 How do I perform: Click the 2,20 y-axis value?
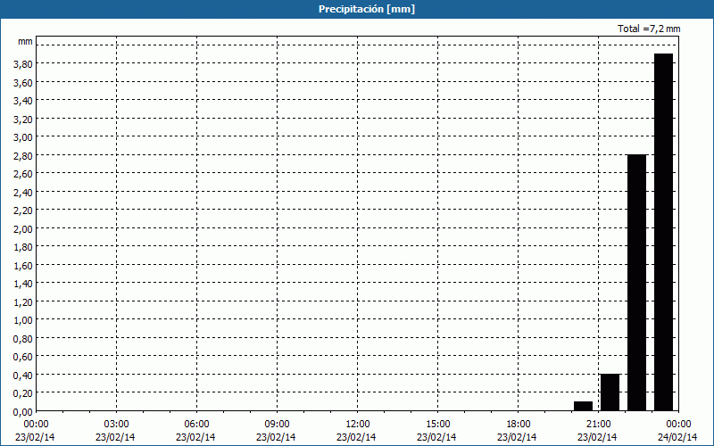pos(23,211)
